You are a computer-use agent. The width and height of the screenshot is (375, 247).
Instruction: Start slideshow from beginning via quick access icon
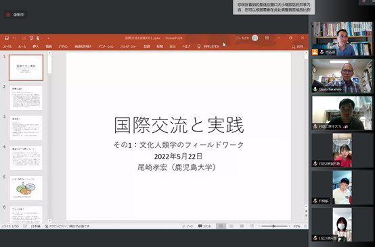[31, 38]
